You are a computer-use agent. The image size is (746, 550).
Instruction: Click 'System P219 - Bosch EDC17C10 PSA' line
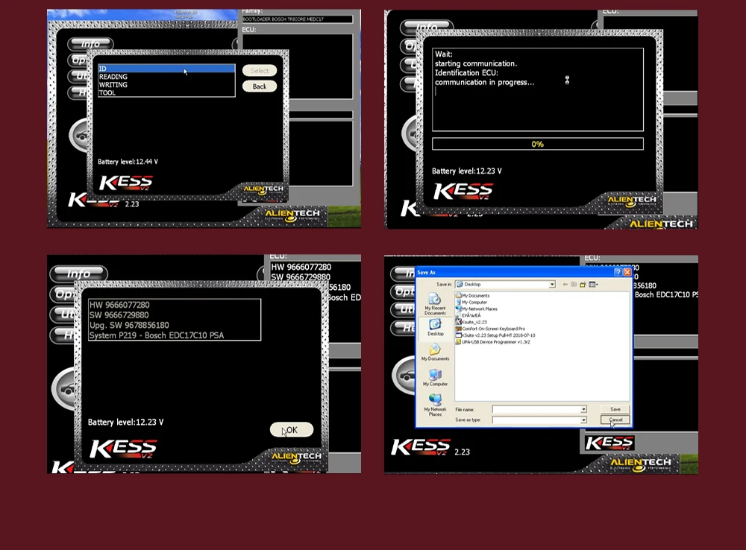coord(157,335)
